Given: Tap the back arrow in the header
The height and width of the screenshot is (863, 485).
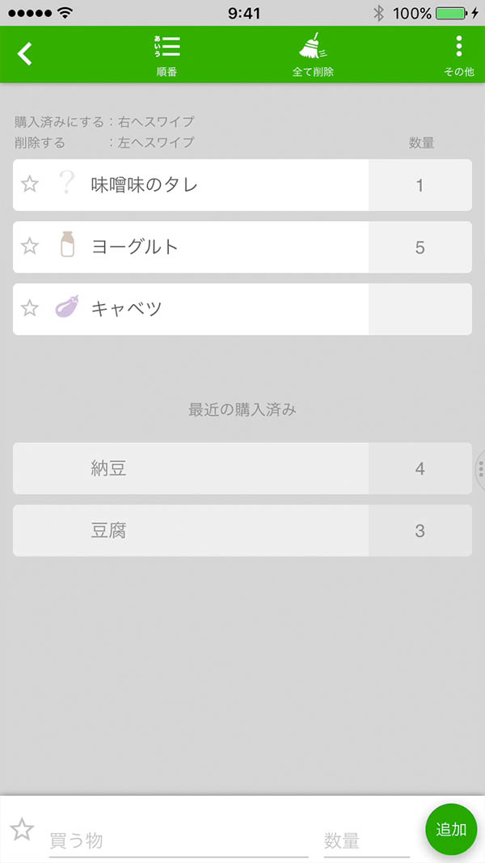Looking at the screenshot, I should click(x=26, y=54).
